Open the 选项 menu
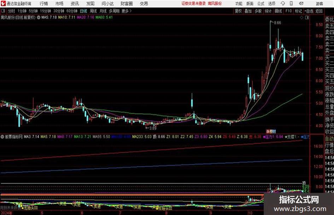This screenshot has width=334, height=215. pyautogui.click(x=272, y=4)
